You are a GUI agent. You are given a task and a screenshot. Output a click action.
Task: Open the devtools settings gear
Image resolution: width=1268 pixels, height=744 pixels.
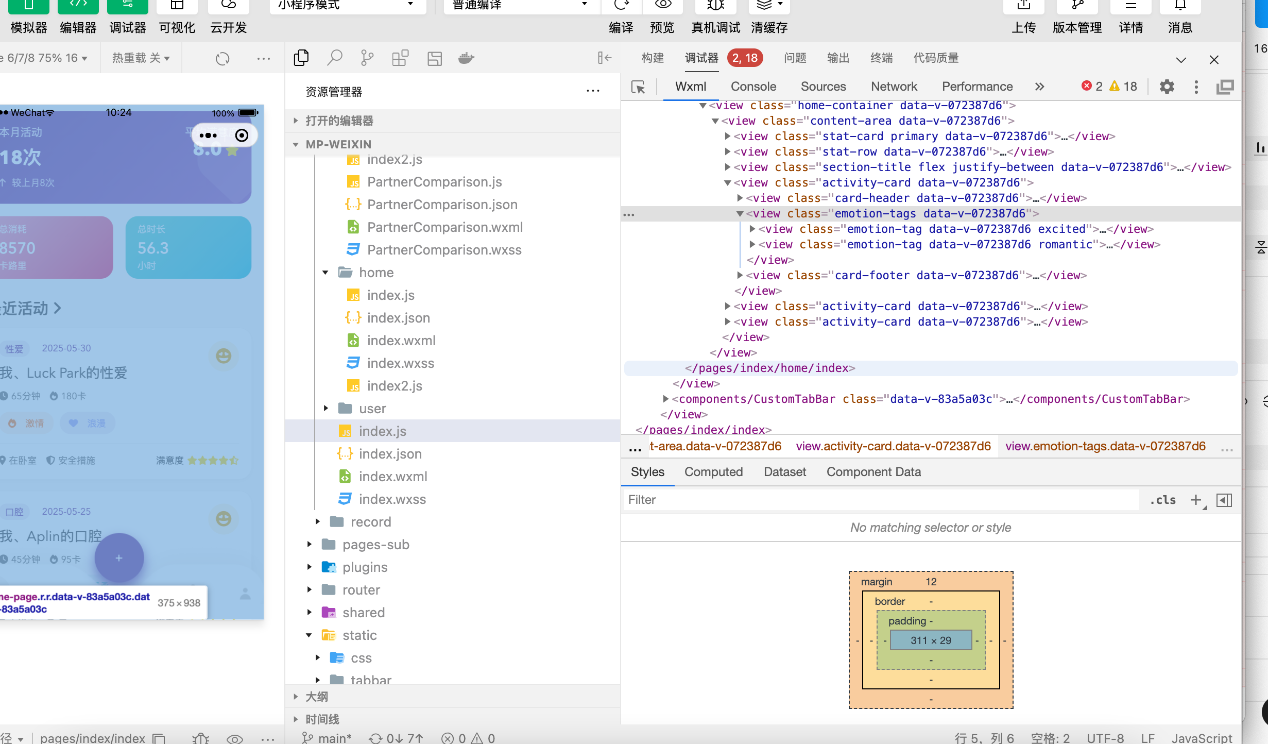coord(1167,87)
